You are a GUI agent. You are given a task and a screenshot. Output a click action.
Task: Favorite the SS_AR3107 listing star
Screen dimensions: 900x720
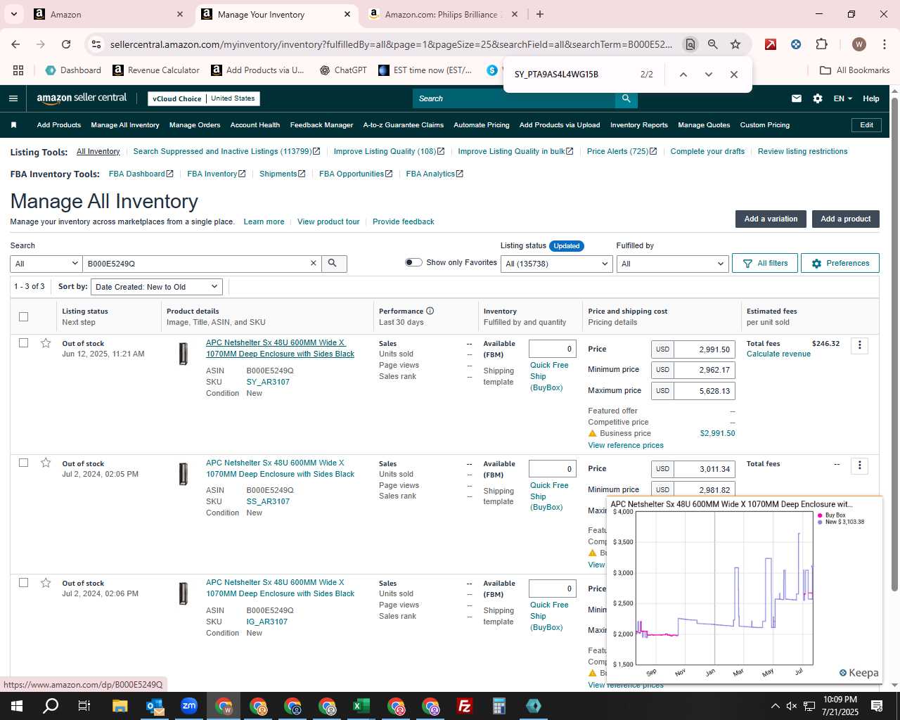(x=46, y=463)
